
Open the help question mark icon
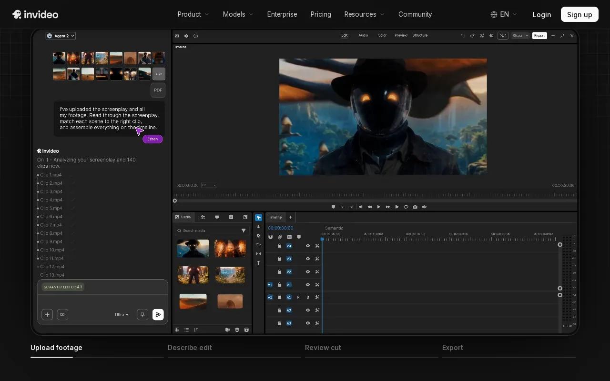(195, 36)
